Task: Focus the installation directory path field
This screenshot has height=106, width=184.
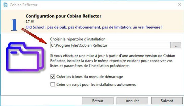Action: click(110, 45)
